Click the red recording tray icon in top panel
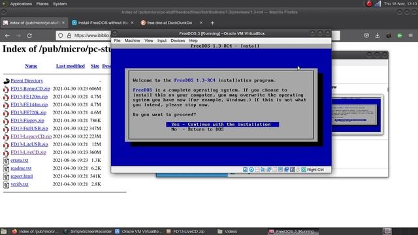 [369, 4]
